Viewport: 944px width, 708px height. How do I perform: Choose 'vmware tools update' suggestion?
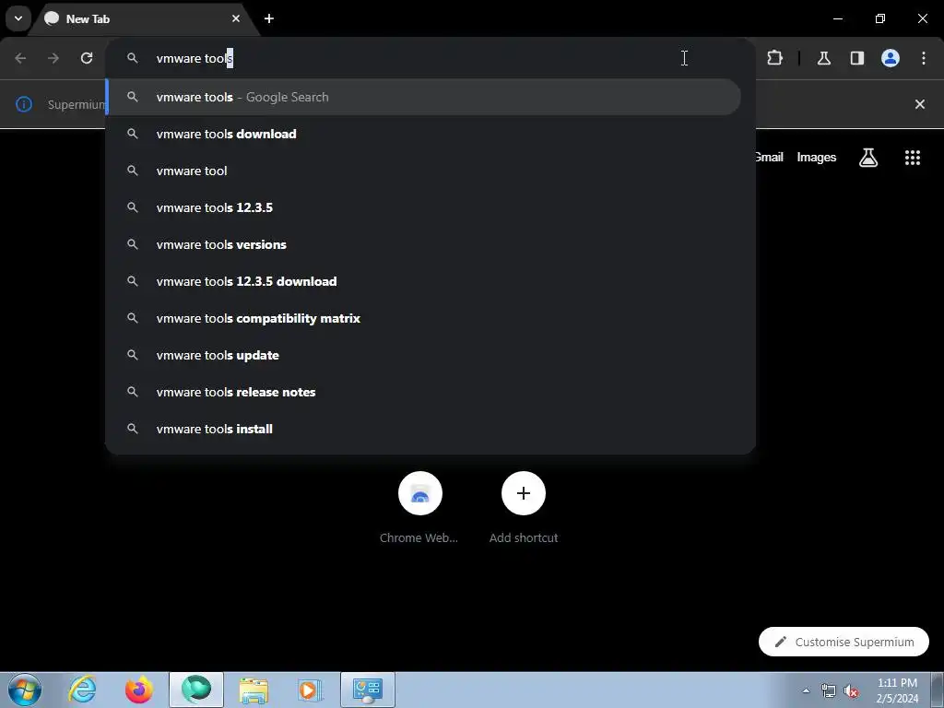coord(424,355)
